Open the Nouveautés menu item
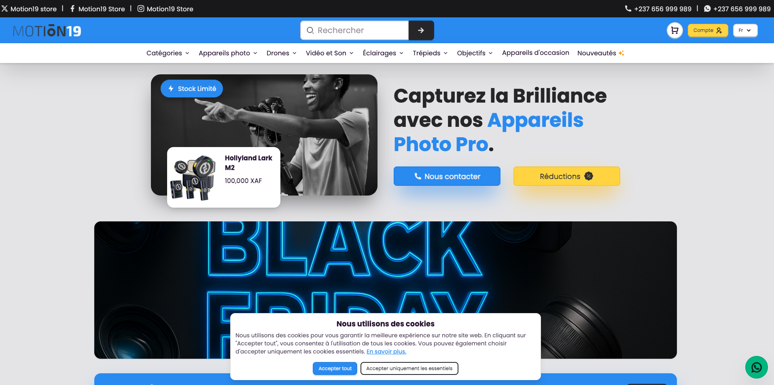 pyautogui.click(x=600, y=53)
